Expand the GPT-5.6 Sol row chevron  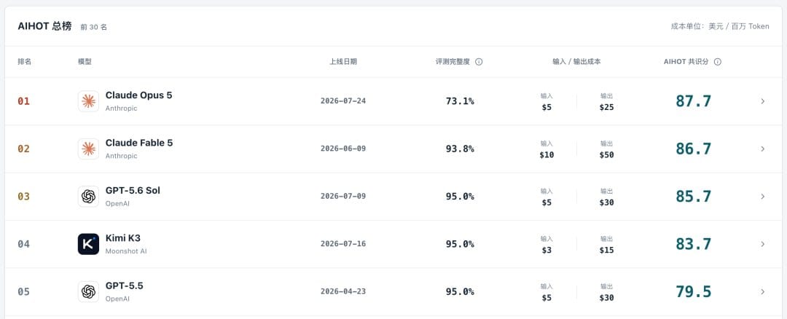[x=762, y=197]
